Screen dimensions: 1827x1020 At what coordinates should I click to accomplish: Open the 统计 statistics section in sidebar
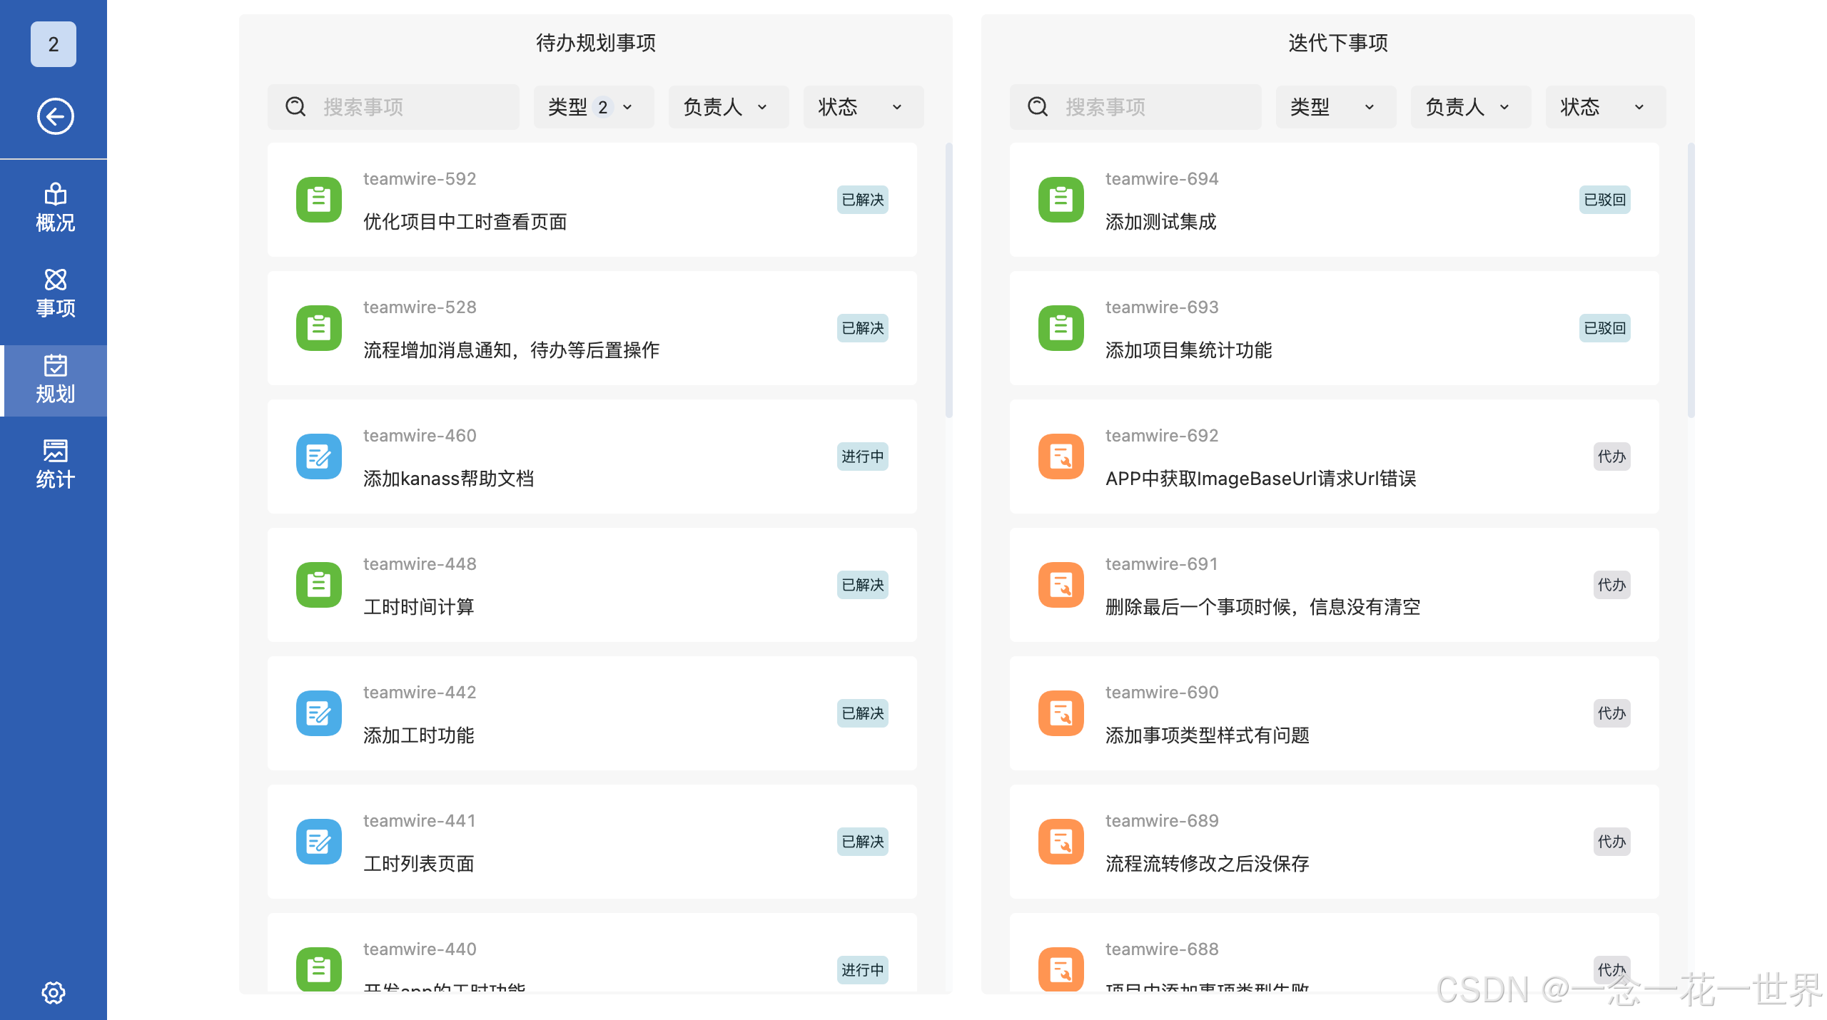pos(54,464)
